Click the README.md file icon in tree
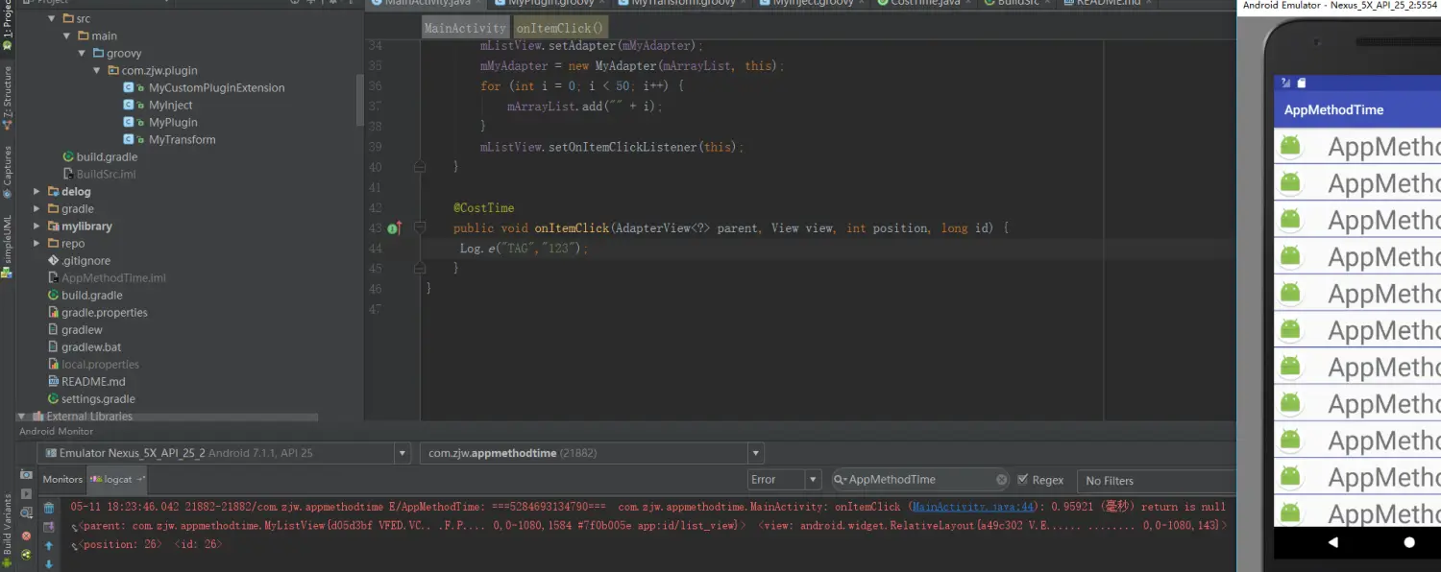This screenshot has height=572, width=1441. 54,381
